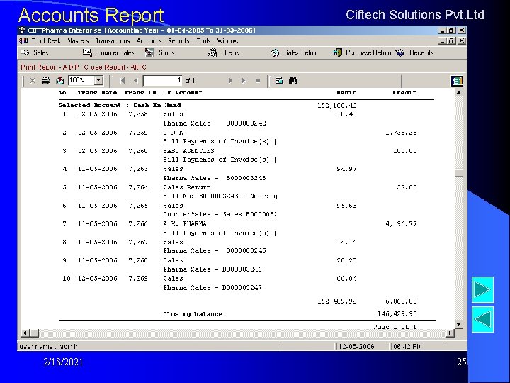510x383 pixels.
Task: Go to next report page
Action: (x=230, y=80)
